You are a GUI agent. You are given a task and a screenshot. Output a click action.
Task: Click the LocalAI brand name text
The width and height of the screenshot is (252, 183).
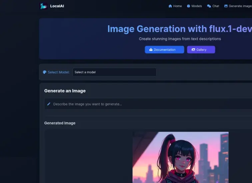pos(57,6)
